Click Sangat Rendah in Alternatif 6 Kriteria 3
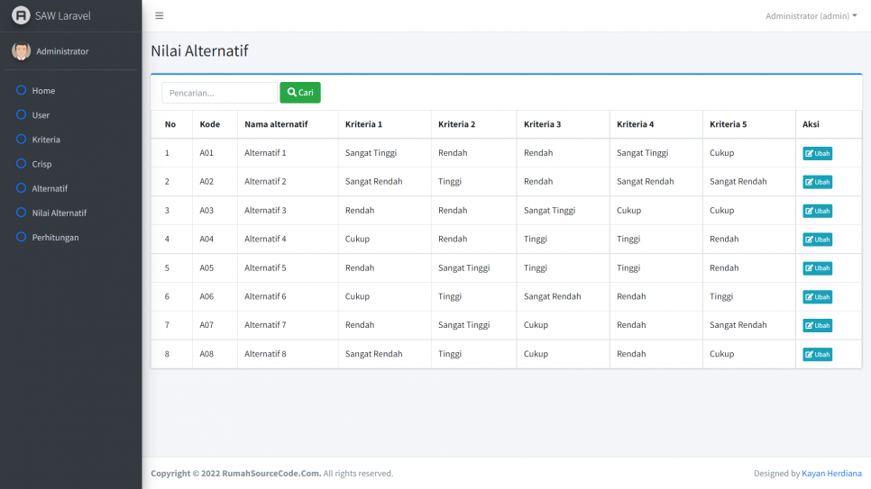The height and width of the screenshot is (489, 871). pyautogui.click(x=552, y=296)
